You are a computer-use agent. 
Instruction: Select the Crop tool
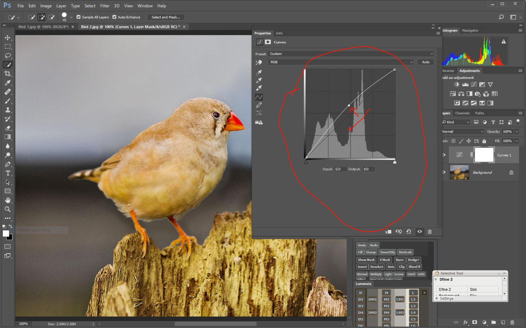click(x=7, y=73)
